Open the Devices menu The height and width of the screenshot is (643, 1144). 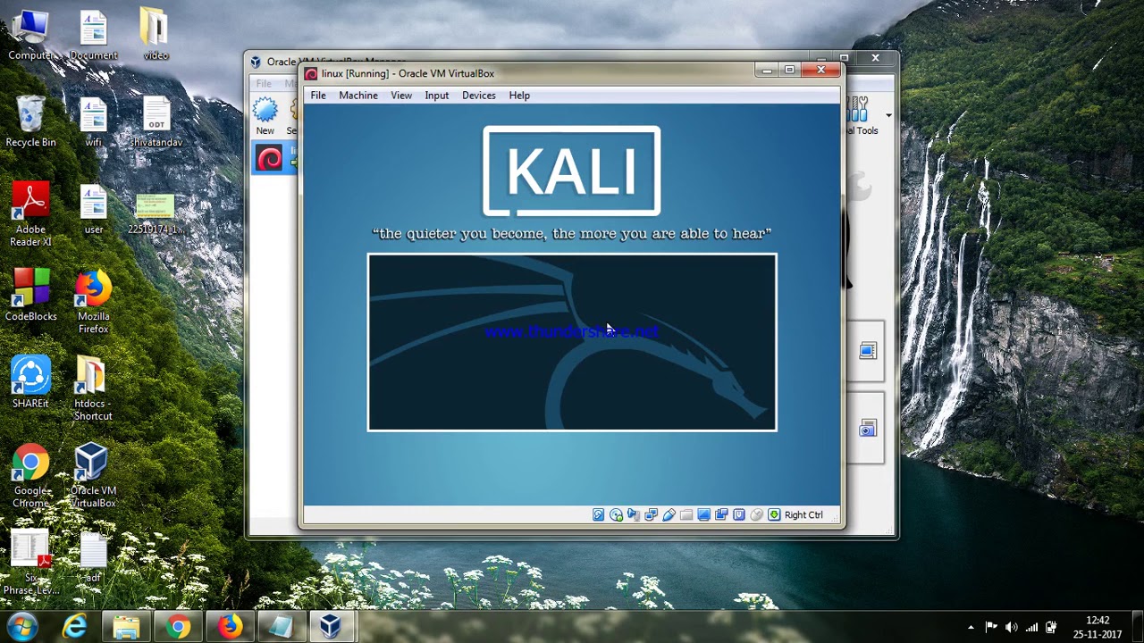(479, 96)
